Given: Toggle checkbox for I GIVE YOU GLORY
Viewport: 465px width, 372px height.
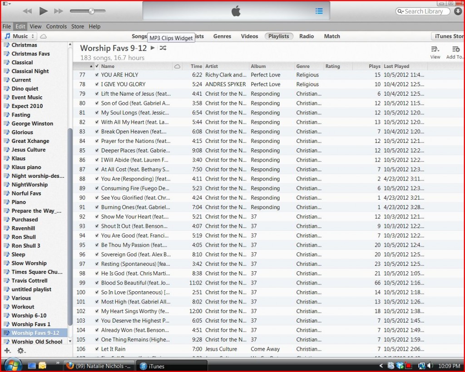Looking at the screenshot, I should point(97,84).
